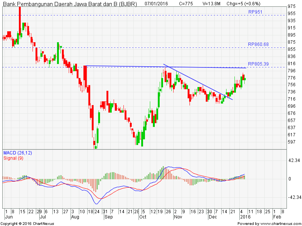302x226 pixels.
Task: Select the Sep month marker on time axis
Action: (x=108, y=217)
